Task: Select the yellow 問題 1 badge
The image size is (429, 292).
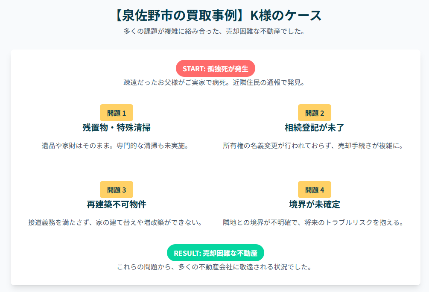Action: click(x=117, y=113)
